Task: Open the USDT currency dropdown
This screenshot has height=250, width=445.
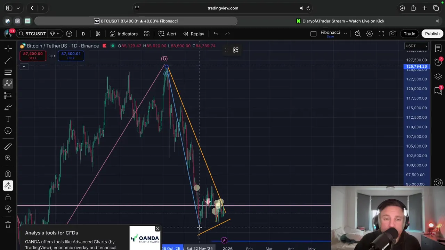Action: [x=416, y=46]
